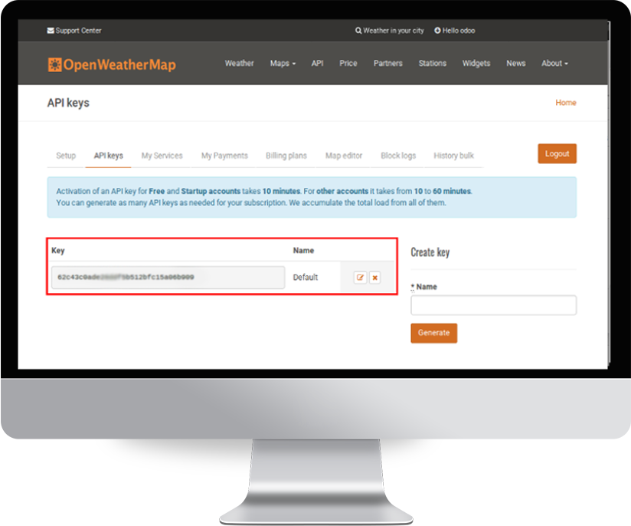Image resolution: width=631 pixels, height=526 pixels.
Task: Open the Weather nav item
Action: 240,64
